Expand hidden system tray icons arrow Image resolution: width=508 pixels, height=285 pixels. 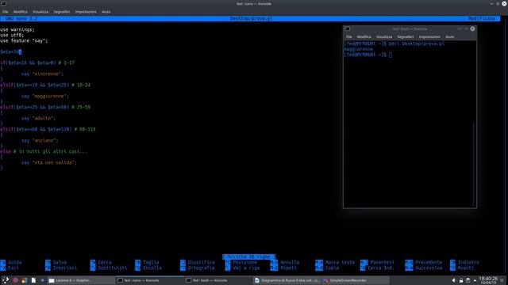coord(475,280)
